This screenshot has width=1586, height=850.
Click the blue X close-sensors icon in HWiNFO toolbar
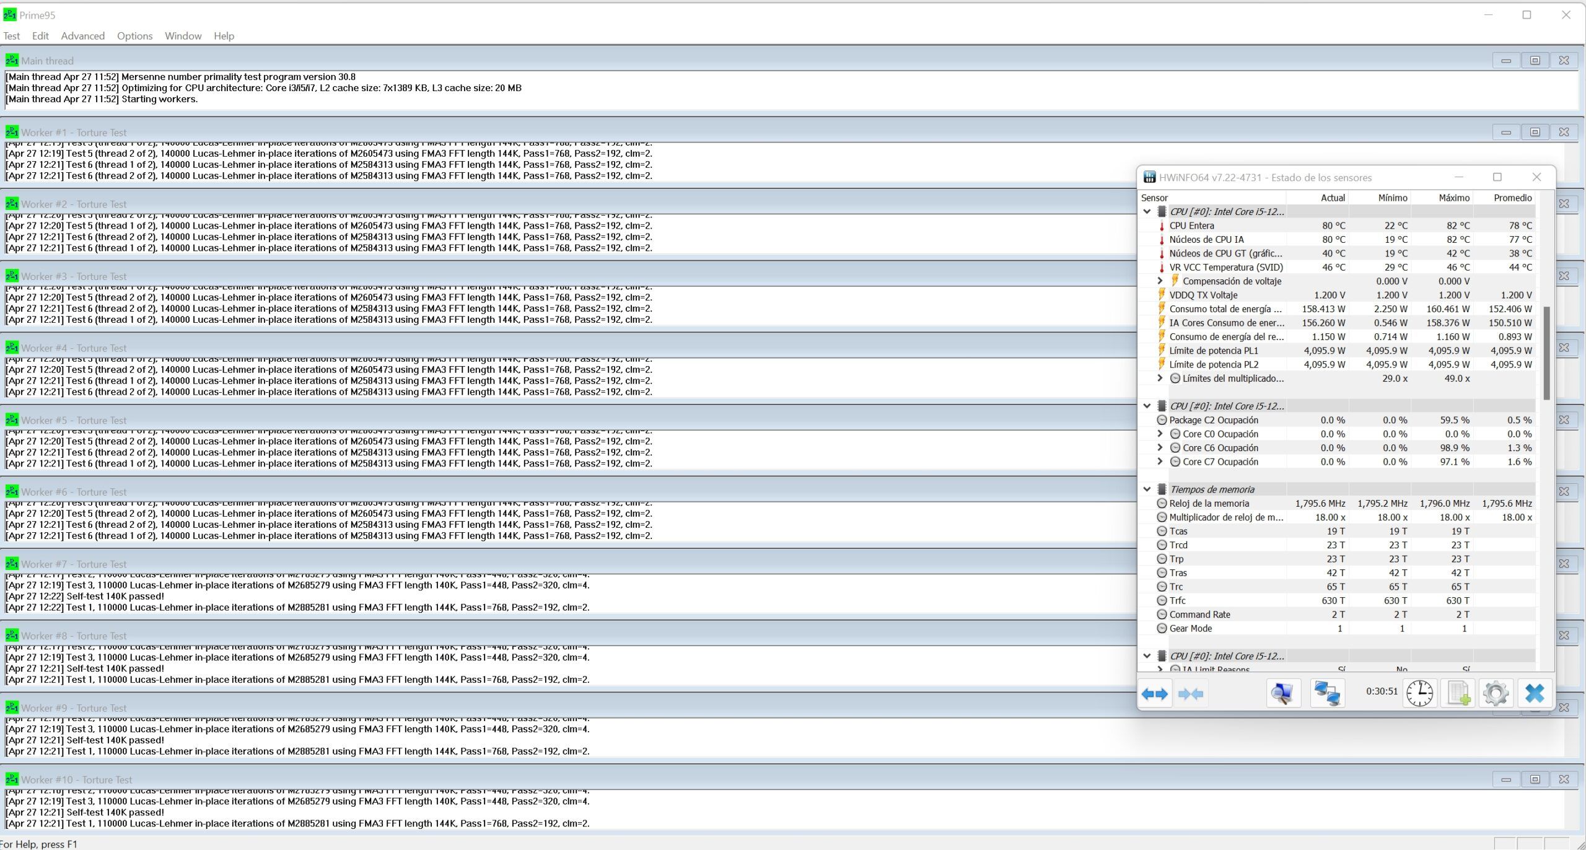tap(1534, 693)
